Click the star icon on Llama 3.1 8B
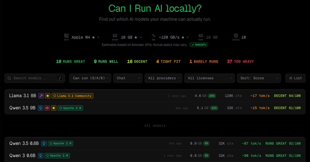Viewport: 310px width, 162px height. point(48,96)
